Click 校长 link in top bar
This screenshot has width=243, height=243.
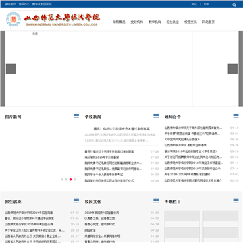click(207, 4)
